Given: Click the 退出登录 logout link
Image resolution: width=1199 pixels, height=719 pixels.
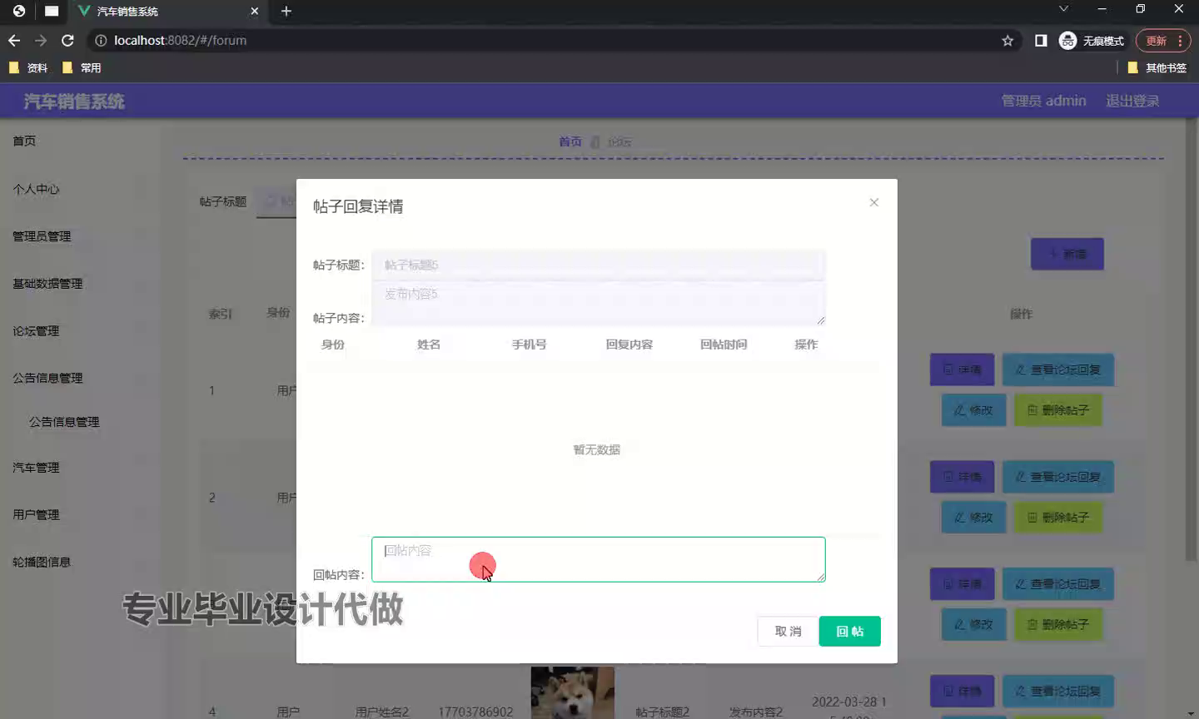Looking at the screenshot, I should [x=1132, y=101].
